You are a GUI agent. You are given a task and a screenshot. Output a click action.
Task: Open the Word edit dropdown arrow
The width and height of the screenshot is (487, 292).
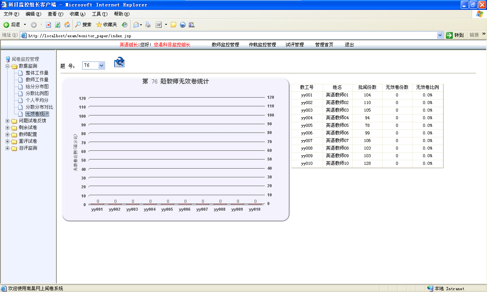coord(166,25)
